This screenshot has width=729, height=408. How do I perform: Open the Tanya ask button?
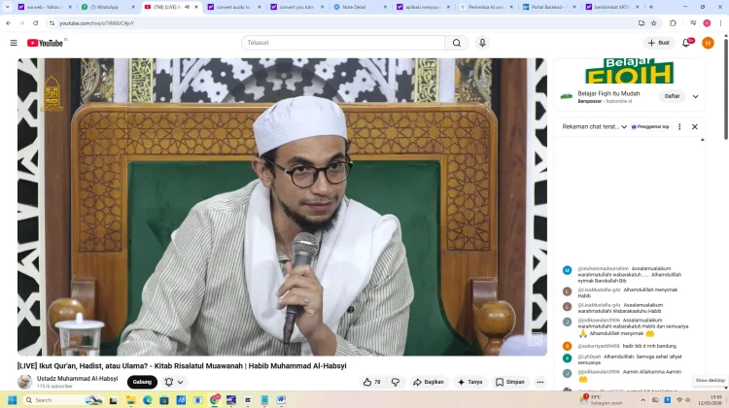coord(470,382)
